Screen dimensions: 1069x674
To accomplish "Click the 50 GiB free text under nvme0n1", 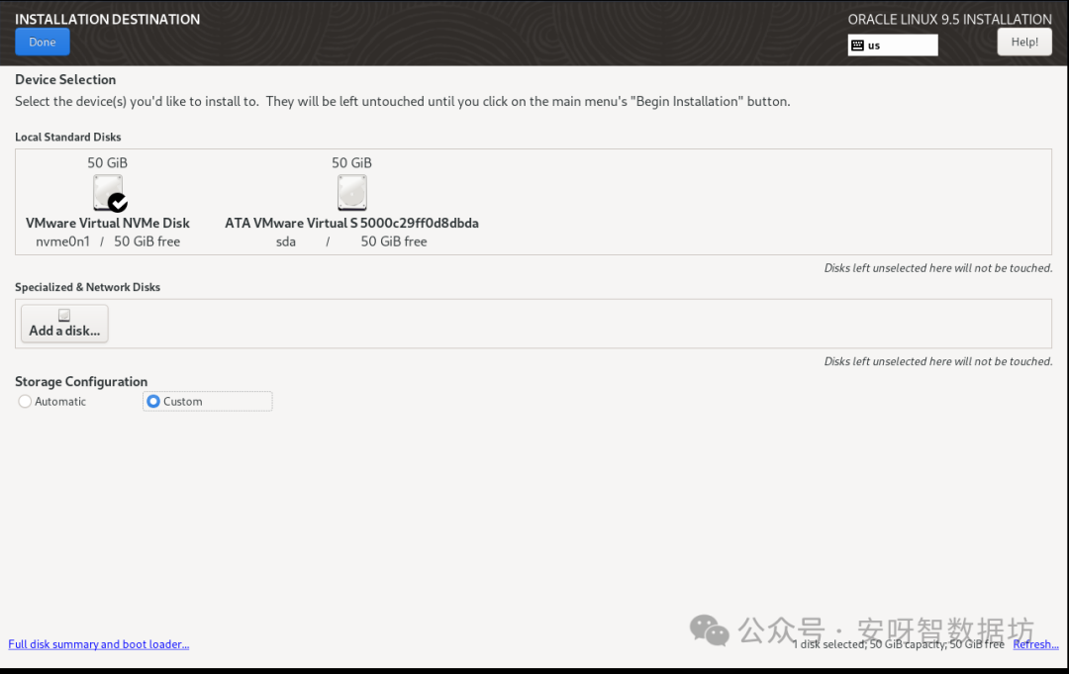I will [147, 241].
